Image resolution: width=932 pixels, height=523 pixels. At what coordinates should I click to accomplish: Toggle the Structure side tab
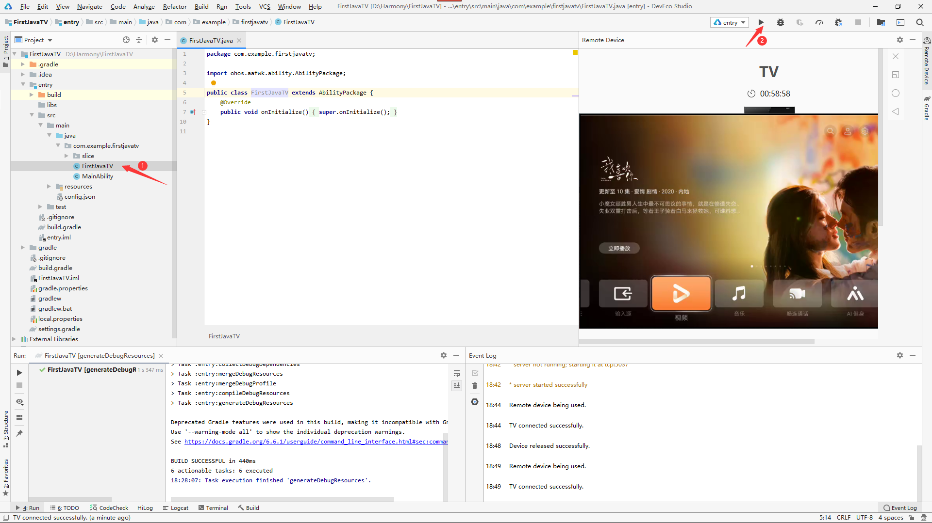click(x=6, y=429)
